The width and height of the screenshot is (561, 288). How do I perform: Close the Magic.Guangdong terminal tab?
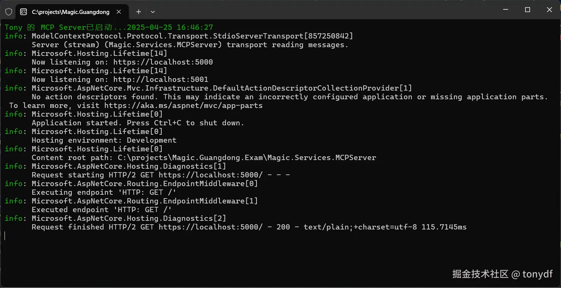(119, 12)
